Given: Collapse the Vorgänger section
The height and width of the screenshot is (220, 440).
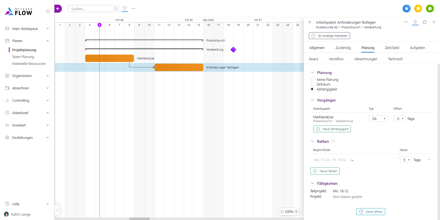Looking at the screenshot, I should pyautogui.click(x=312, y=100).
